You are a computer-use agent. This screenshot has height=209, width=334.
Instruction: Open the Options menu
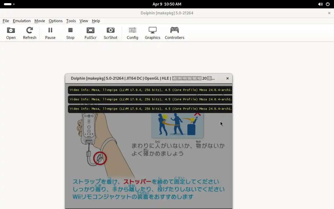[x=56, y=21]
